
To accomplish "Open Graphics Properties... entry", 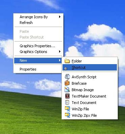I will point(38,46).
